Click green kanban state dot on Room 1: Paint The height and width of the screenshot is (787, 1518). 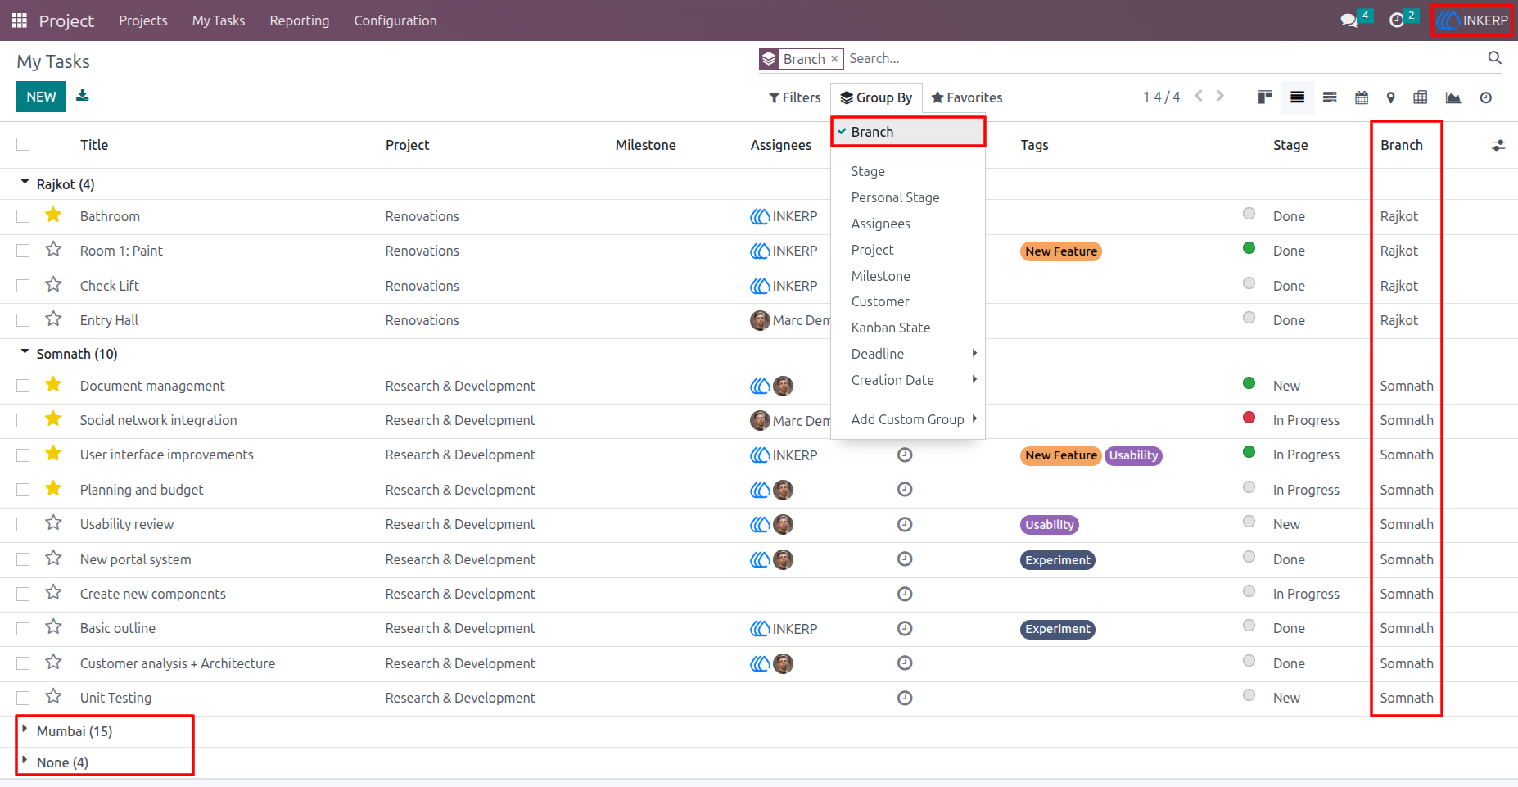point(1249,248)
